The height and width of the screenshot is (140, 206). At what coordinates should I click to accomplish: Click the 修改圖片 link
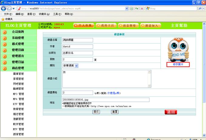178,64
